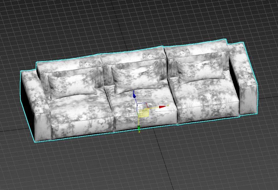Viewport: 278px width, 190px height.
Task: Click the left back cushion top
Action: pyautogui.click(x=69, y=65)
